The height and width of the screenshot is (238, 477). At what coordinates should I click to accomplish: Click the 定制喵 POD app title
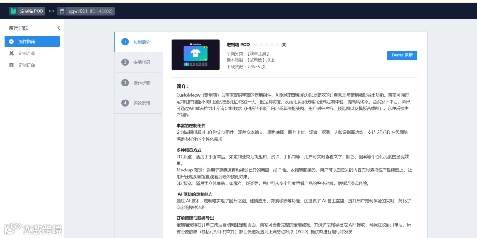[x=238, y=45]
